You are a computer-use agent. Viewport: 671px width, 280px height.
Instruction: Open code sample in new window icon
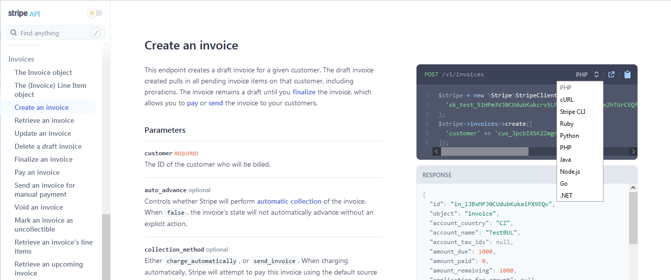[x=611, y=74]
